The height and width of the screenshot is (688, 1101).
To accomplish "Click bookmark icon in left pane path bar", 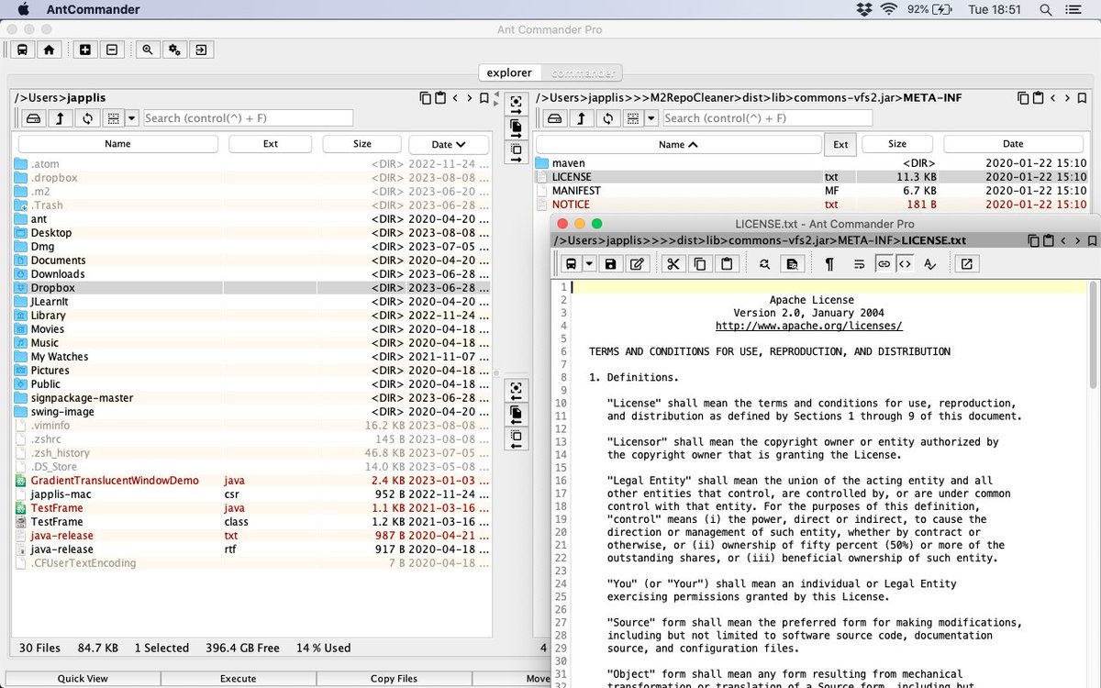I will pos(484,98).
